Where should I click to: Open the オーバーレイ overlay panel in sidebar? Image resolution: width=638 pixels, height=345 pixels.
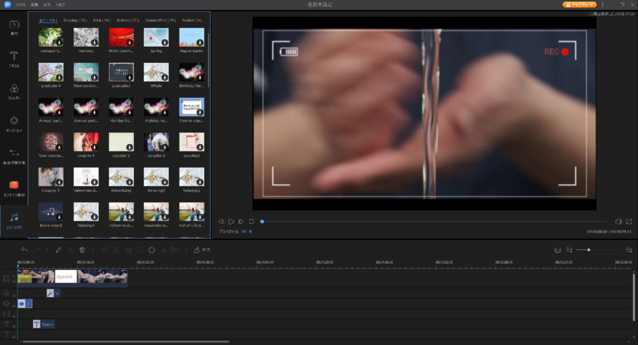point(14,124)
